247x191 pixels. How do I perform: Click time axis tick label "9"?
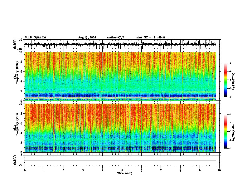[x=200, y=170]
